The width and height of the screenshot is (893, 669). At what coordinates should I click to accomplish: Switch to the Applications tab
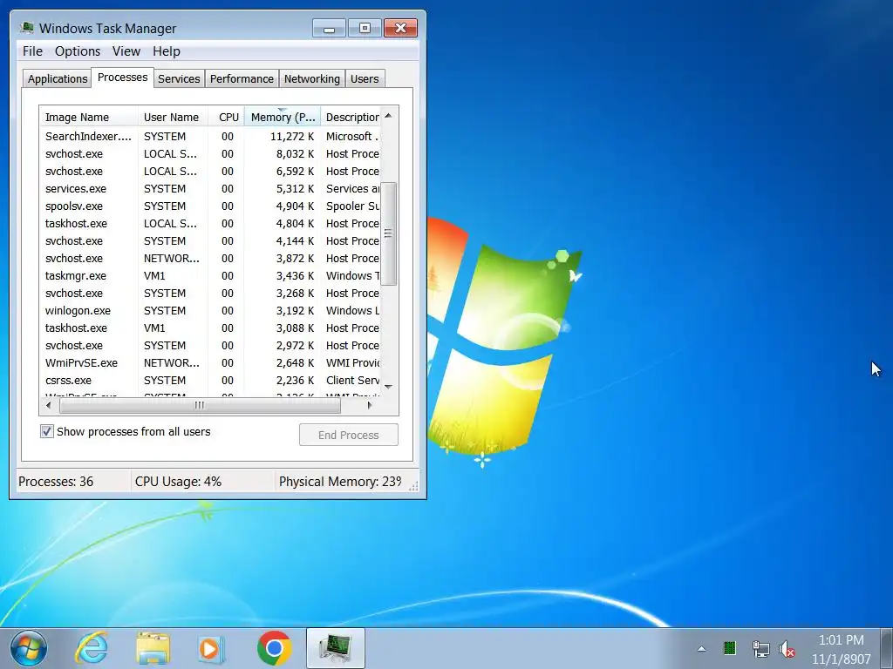pos(57,79)
